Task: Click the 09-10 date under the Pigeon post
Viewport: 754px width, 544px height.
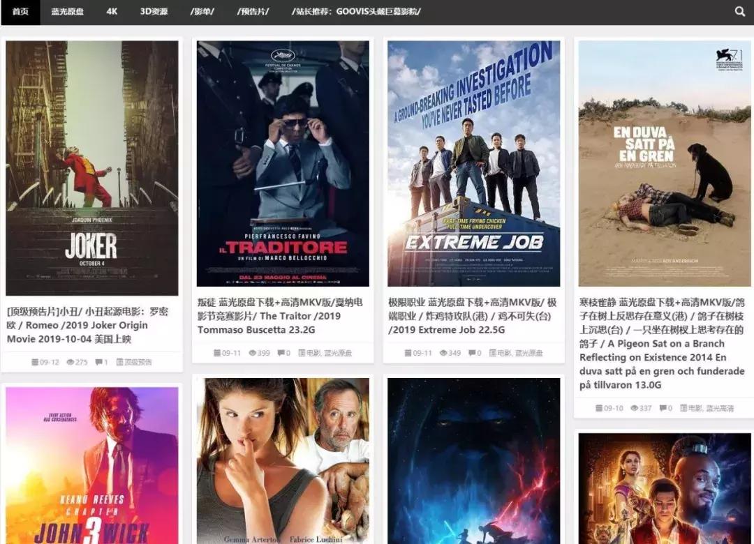Action: [613, 408]
